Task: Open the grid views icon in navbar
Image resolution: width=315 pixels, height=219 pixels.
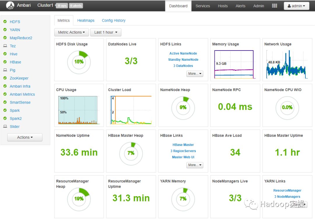Action: [274, 6]
